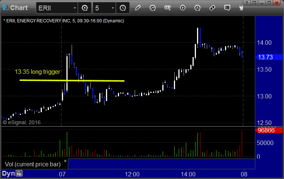This screenshot has height=179, width=284.
Task: Expand the 5 interval dropdown
Action: point(113,8)
